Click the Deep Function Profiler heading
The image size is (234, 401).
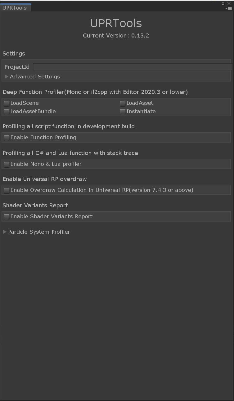click(95, 92)
